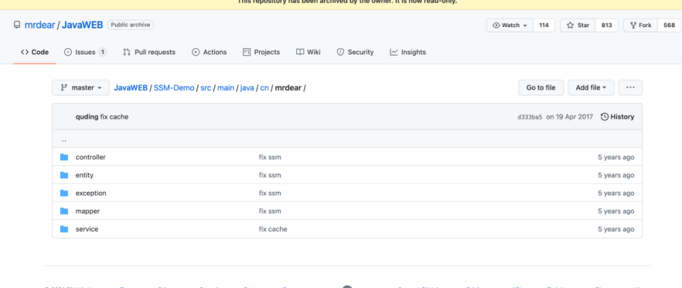This screenshot has height=288, width=682.
Task: Expand the Add file dropdown
Action: tap(591, 87)
